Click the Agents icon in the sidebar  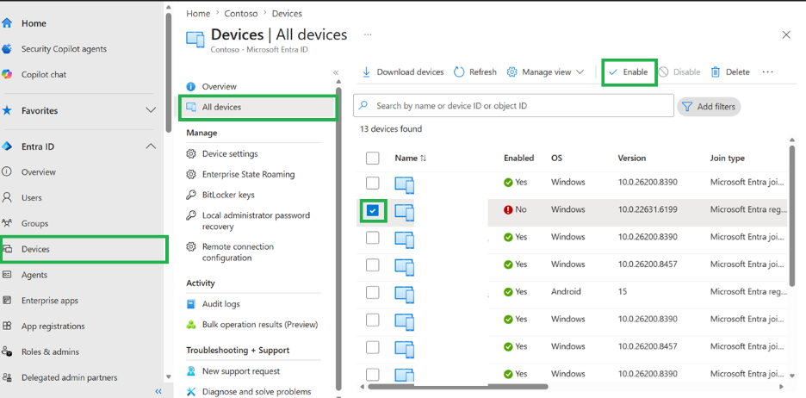pyautogui.click(x=7, y=275)
